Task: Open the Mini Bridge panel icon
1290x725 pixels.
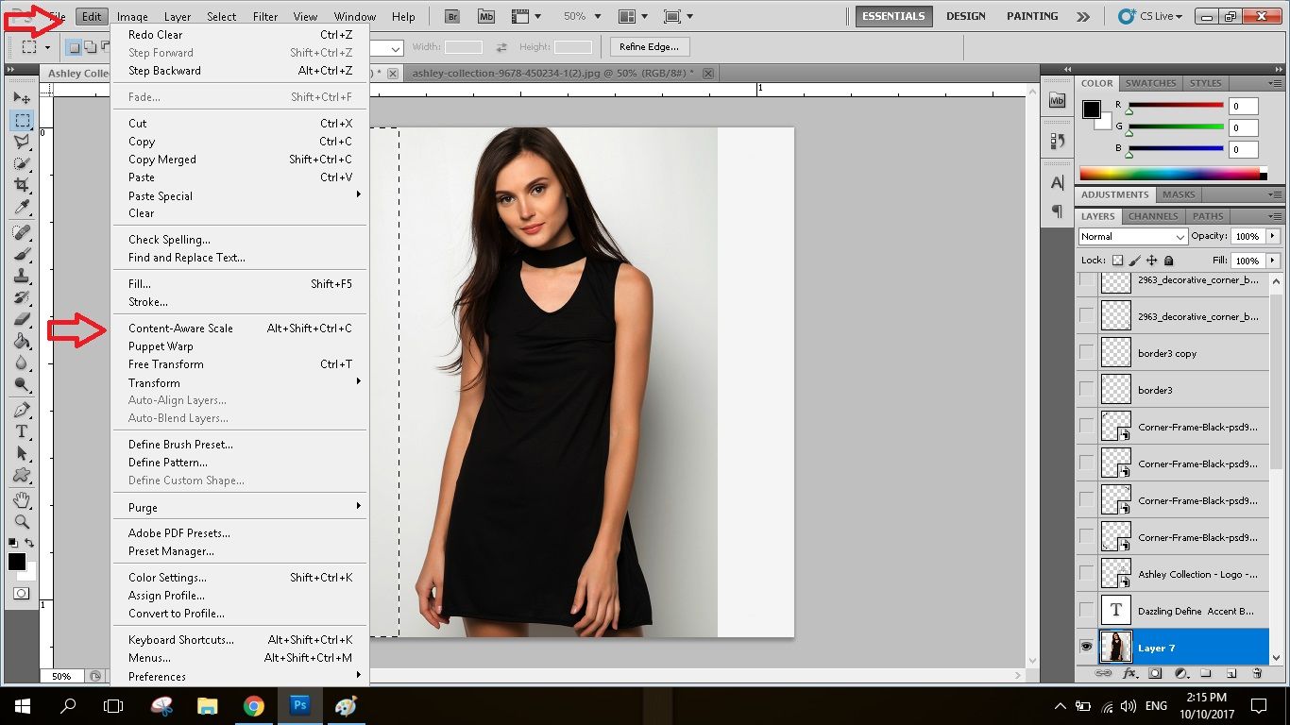Action: (1057, 100)
